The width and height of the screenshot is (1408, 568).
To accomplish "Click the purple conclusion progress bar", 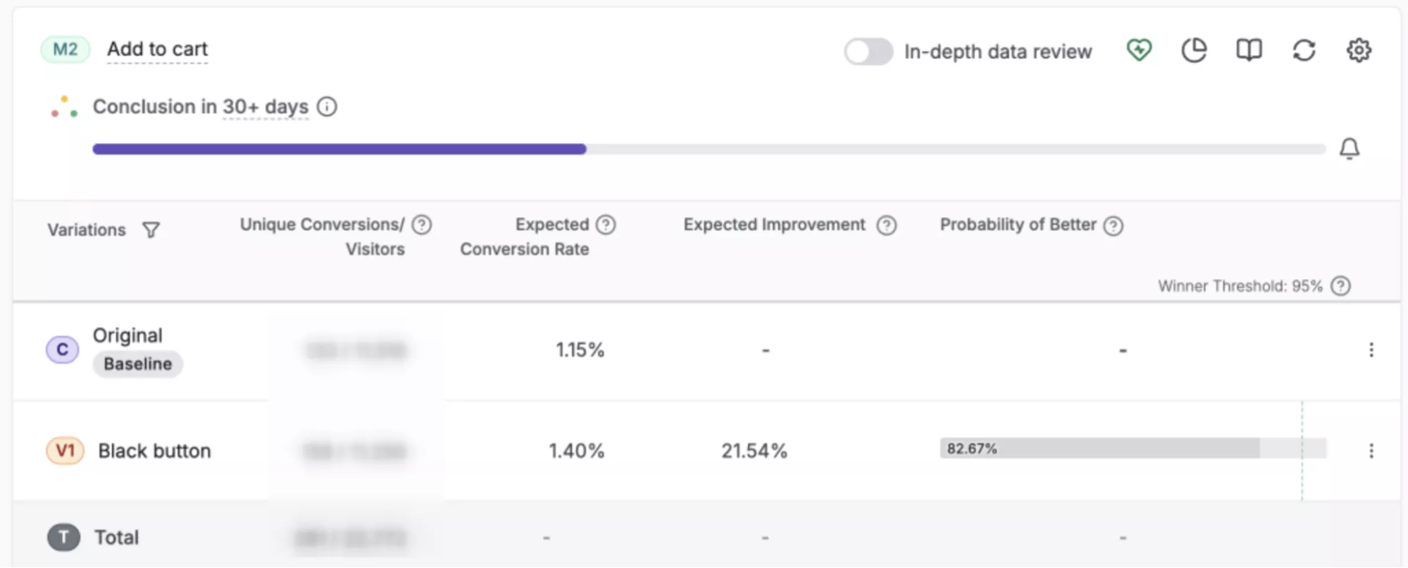I will point(339,149).
